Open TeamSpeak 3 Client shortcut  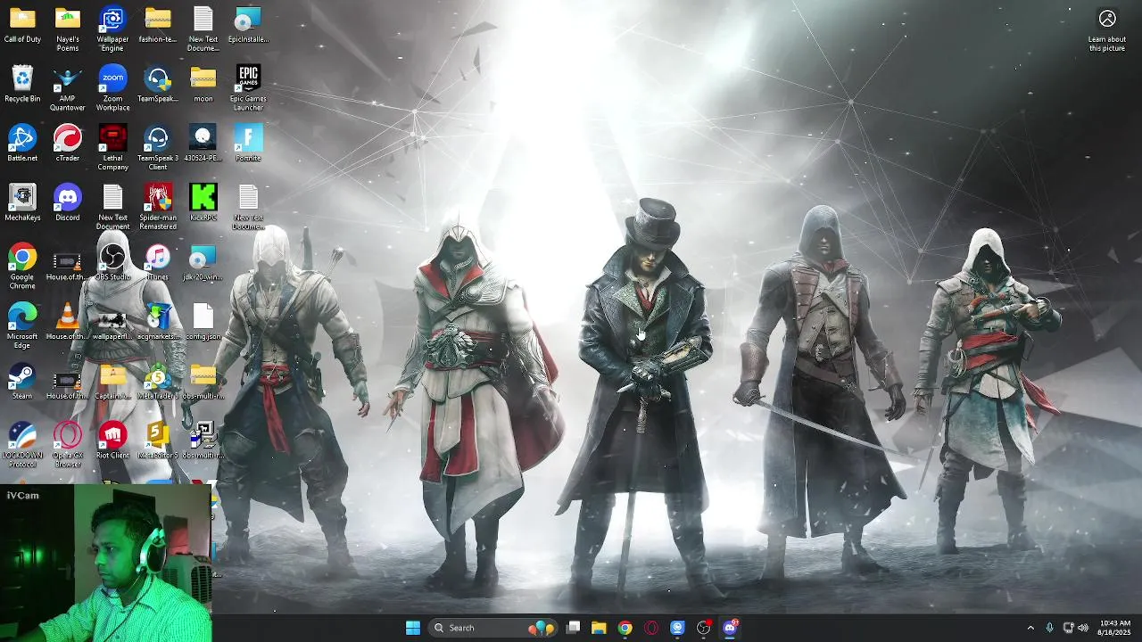pyautogui.click(x=158, y=148)
